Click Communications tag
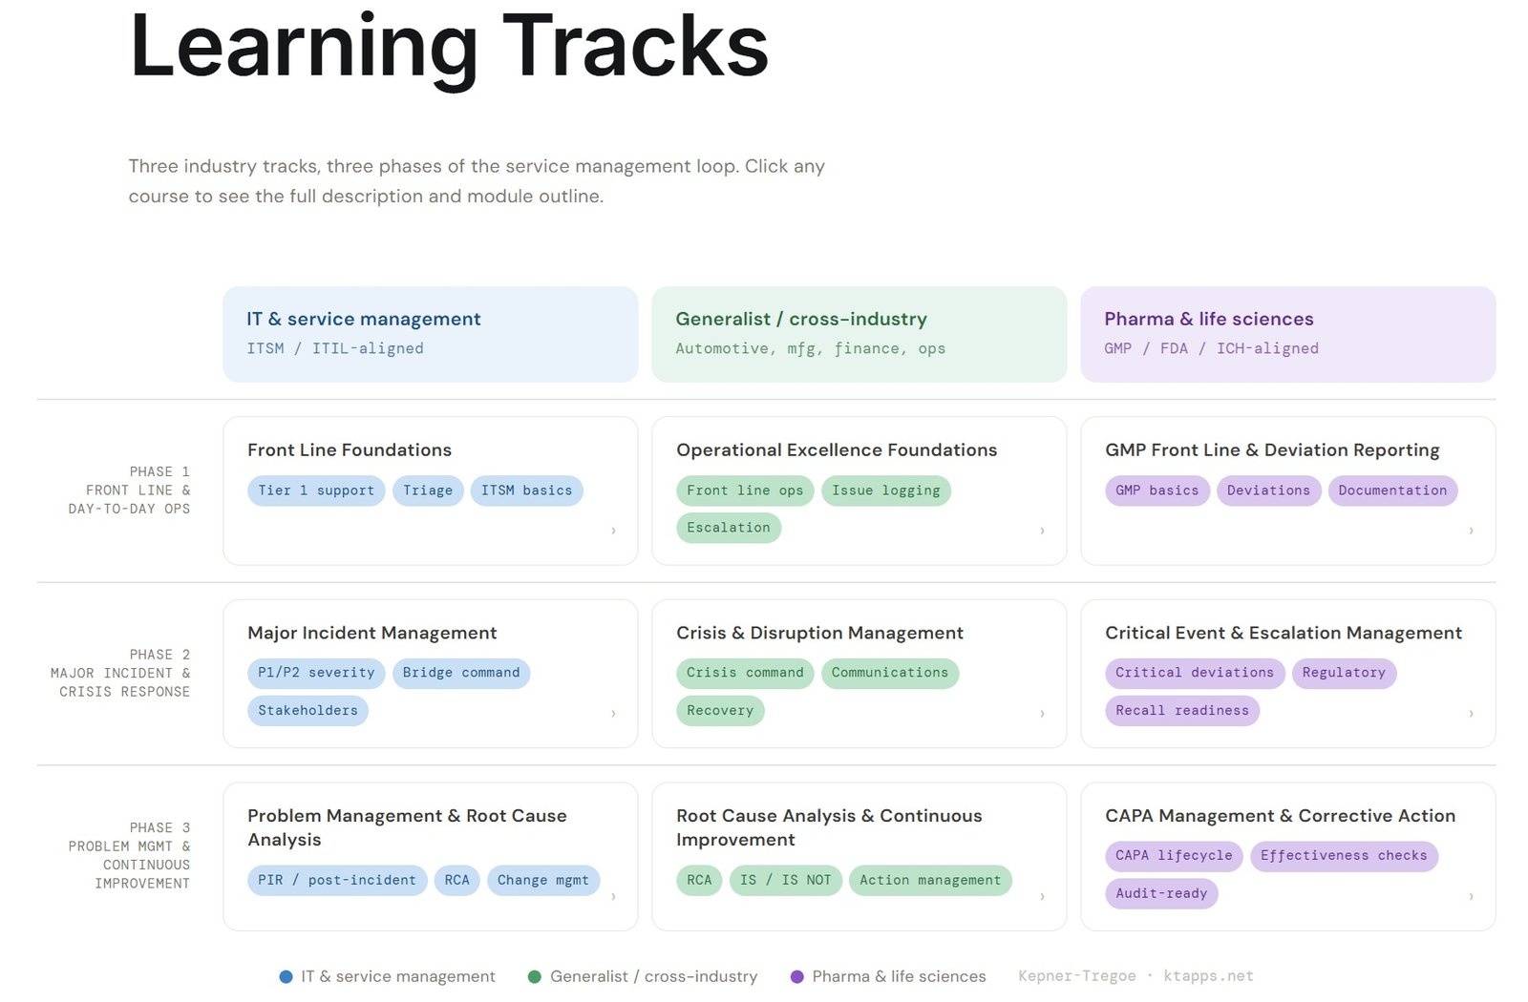Viewport: 1528px width, 1002px height. tap(890, 673)
